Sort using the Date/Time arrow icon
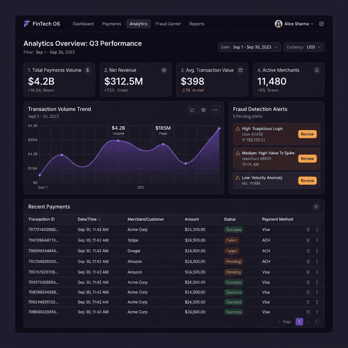The image size is (348, 348). pos(100,219)
